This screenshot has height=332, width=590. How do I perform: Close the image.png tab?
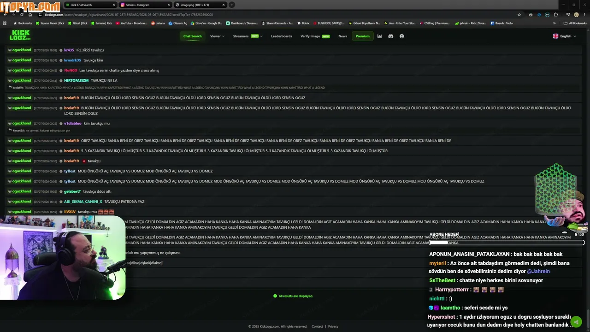[x=224, y=5]
